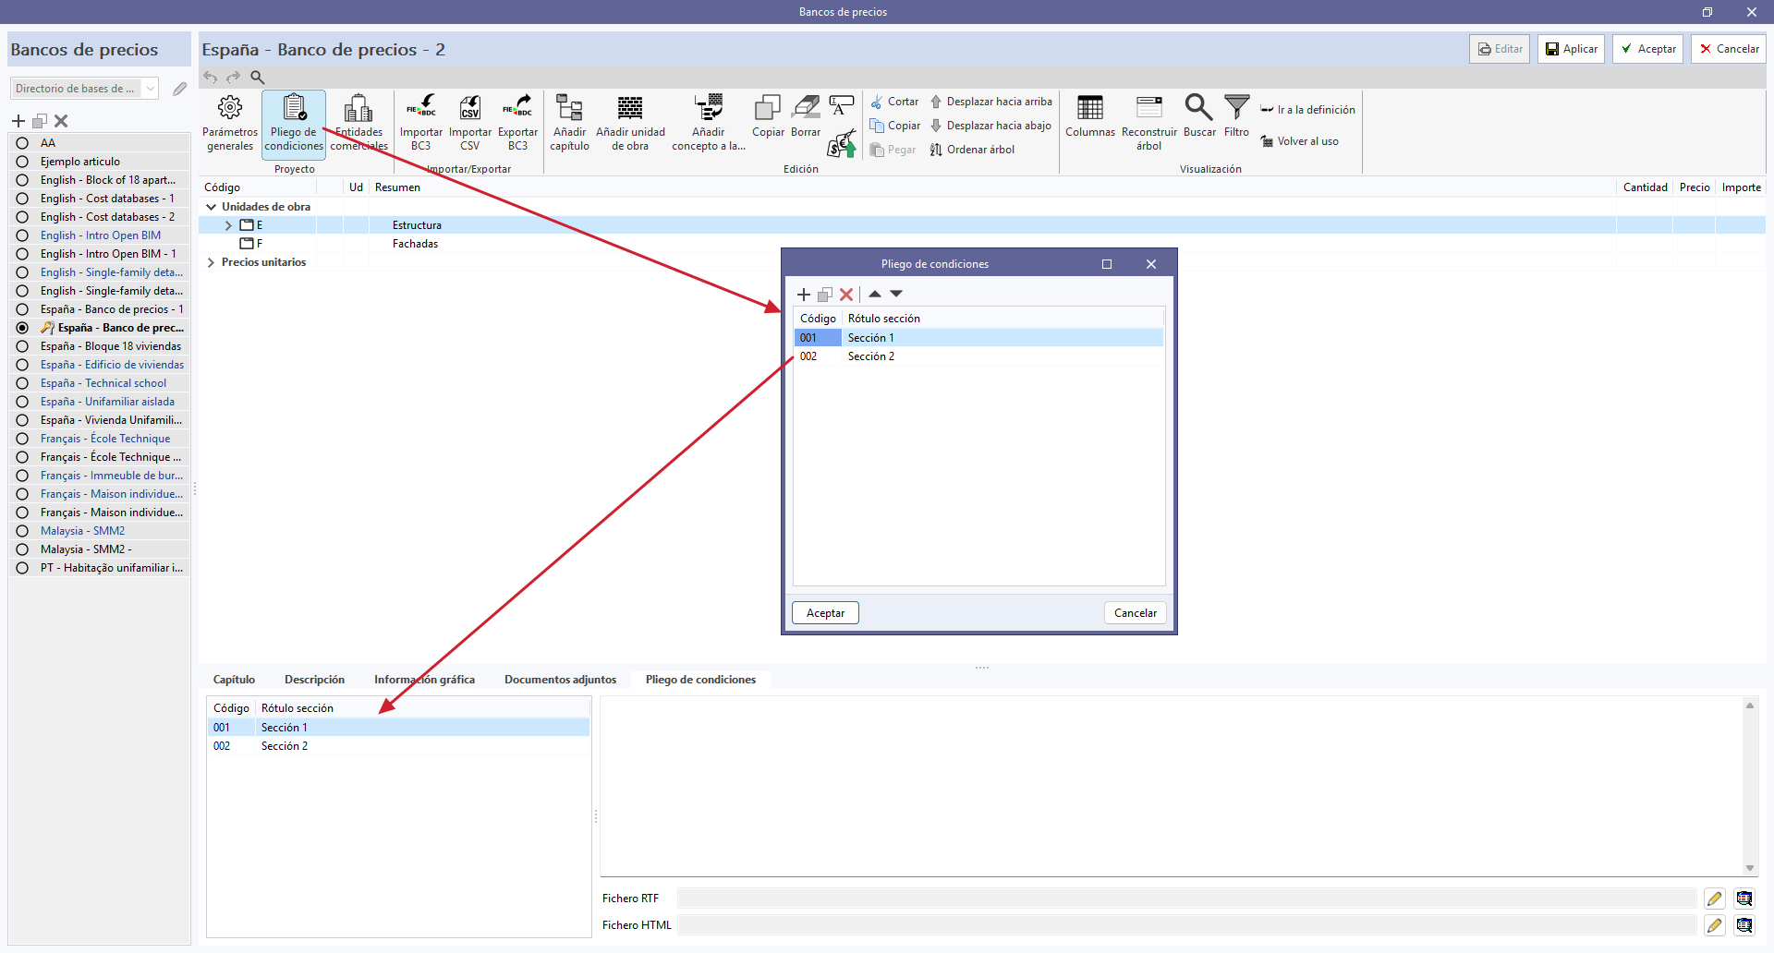Click the Editar button
This screenshot has width=1774, height=953.
coord(1500,49)
